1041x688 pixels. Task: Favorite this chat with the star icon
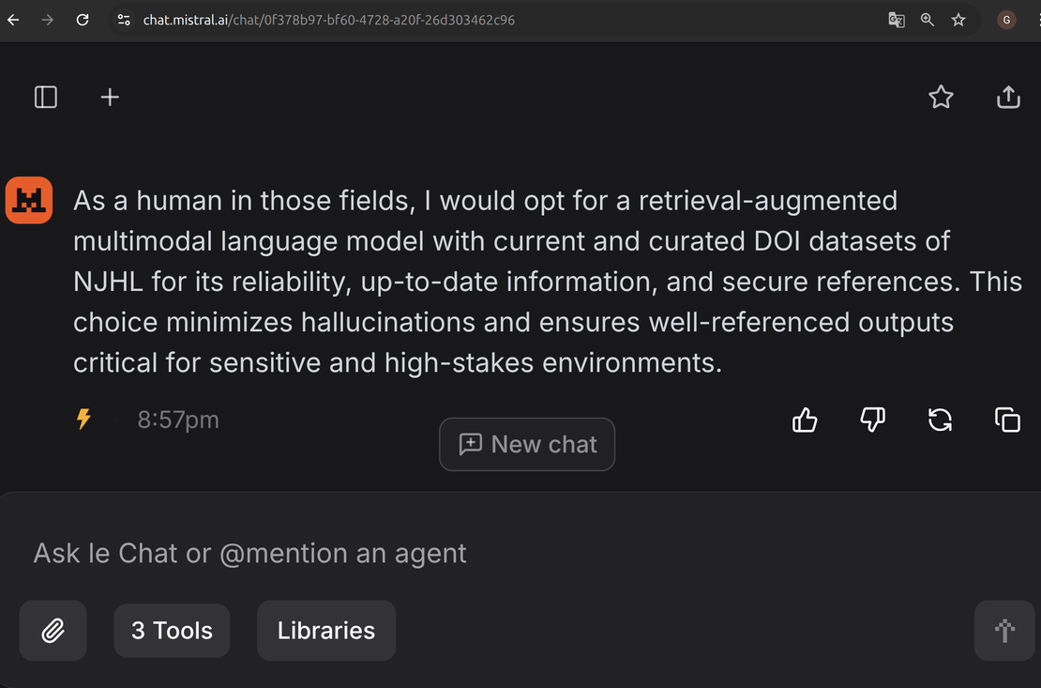pyautogui.click(x=941, y=97)
